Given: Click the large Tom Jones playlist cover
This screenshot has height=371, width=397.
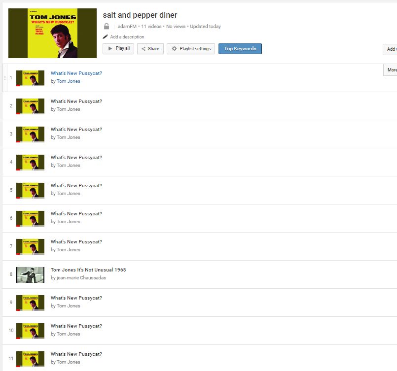Looking at the screenshot, I should coord(52,34).
